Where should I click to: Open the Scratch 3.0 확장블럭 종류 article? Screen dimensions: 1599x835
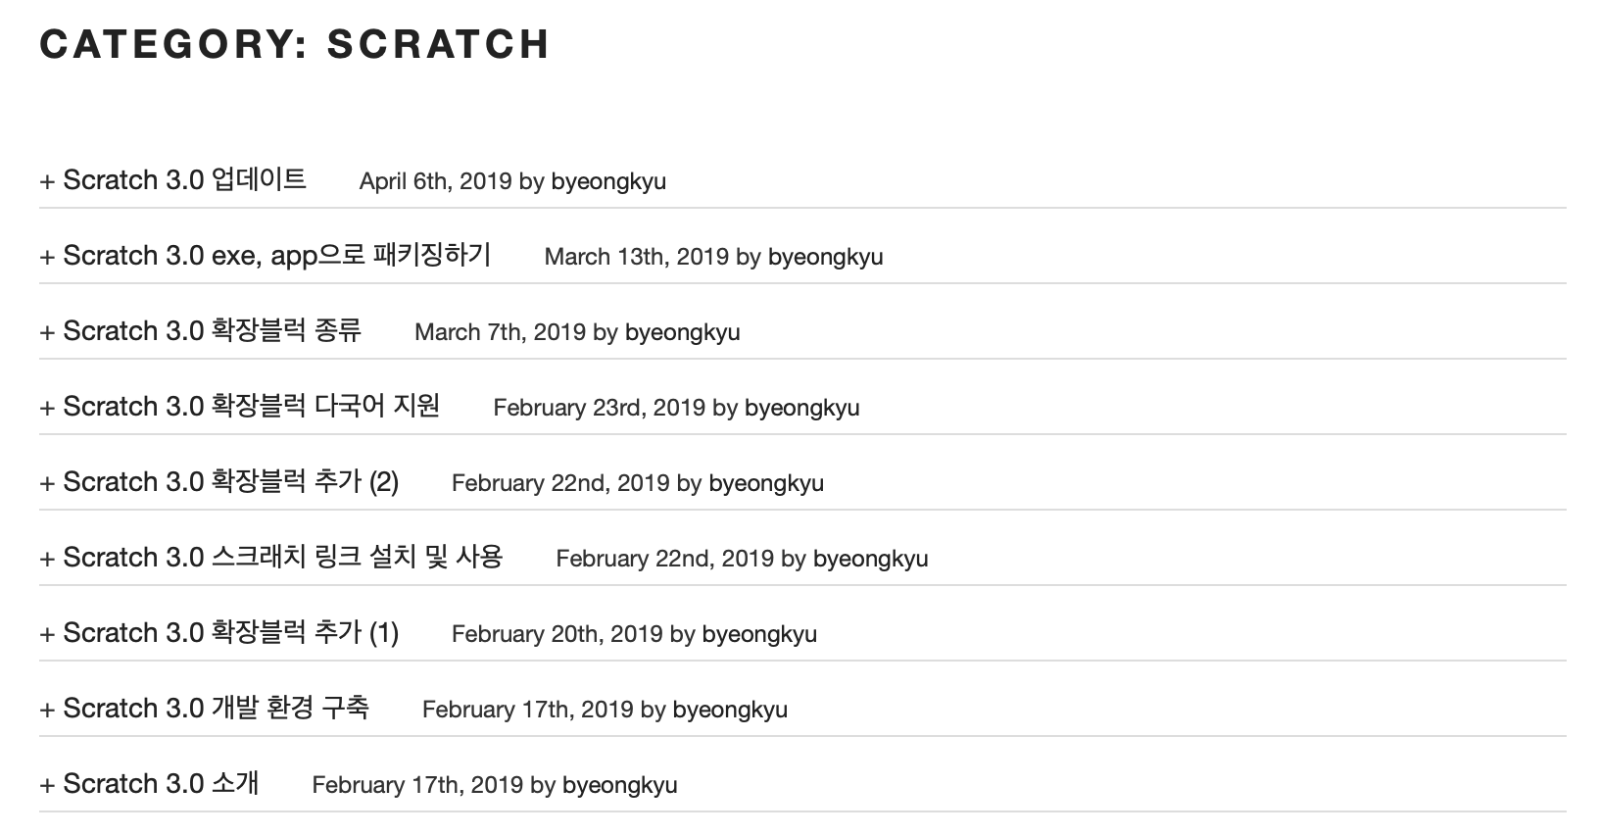pyautogui.click(x=213, y=332)
